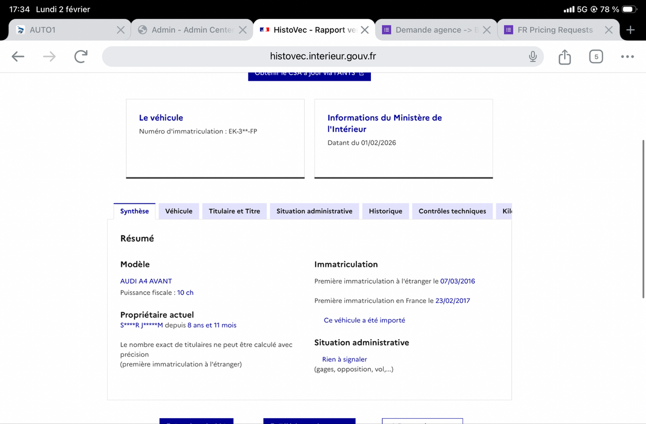
Task: Open the Historique tab
Action: [385, 211]
